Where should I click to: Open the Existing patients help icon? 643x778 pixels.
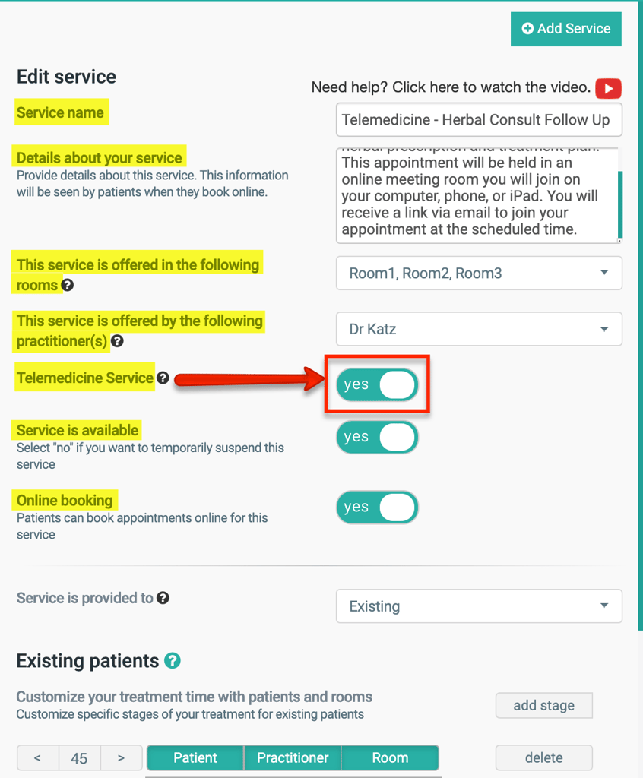click(x=174, y=661)
